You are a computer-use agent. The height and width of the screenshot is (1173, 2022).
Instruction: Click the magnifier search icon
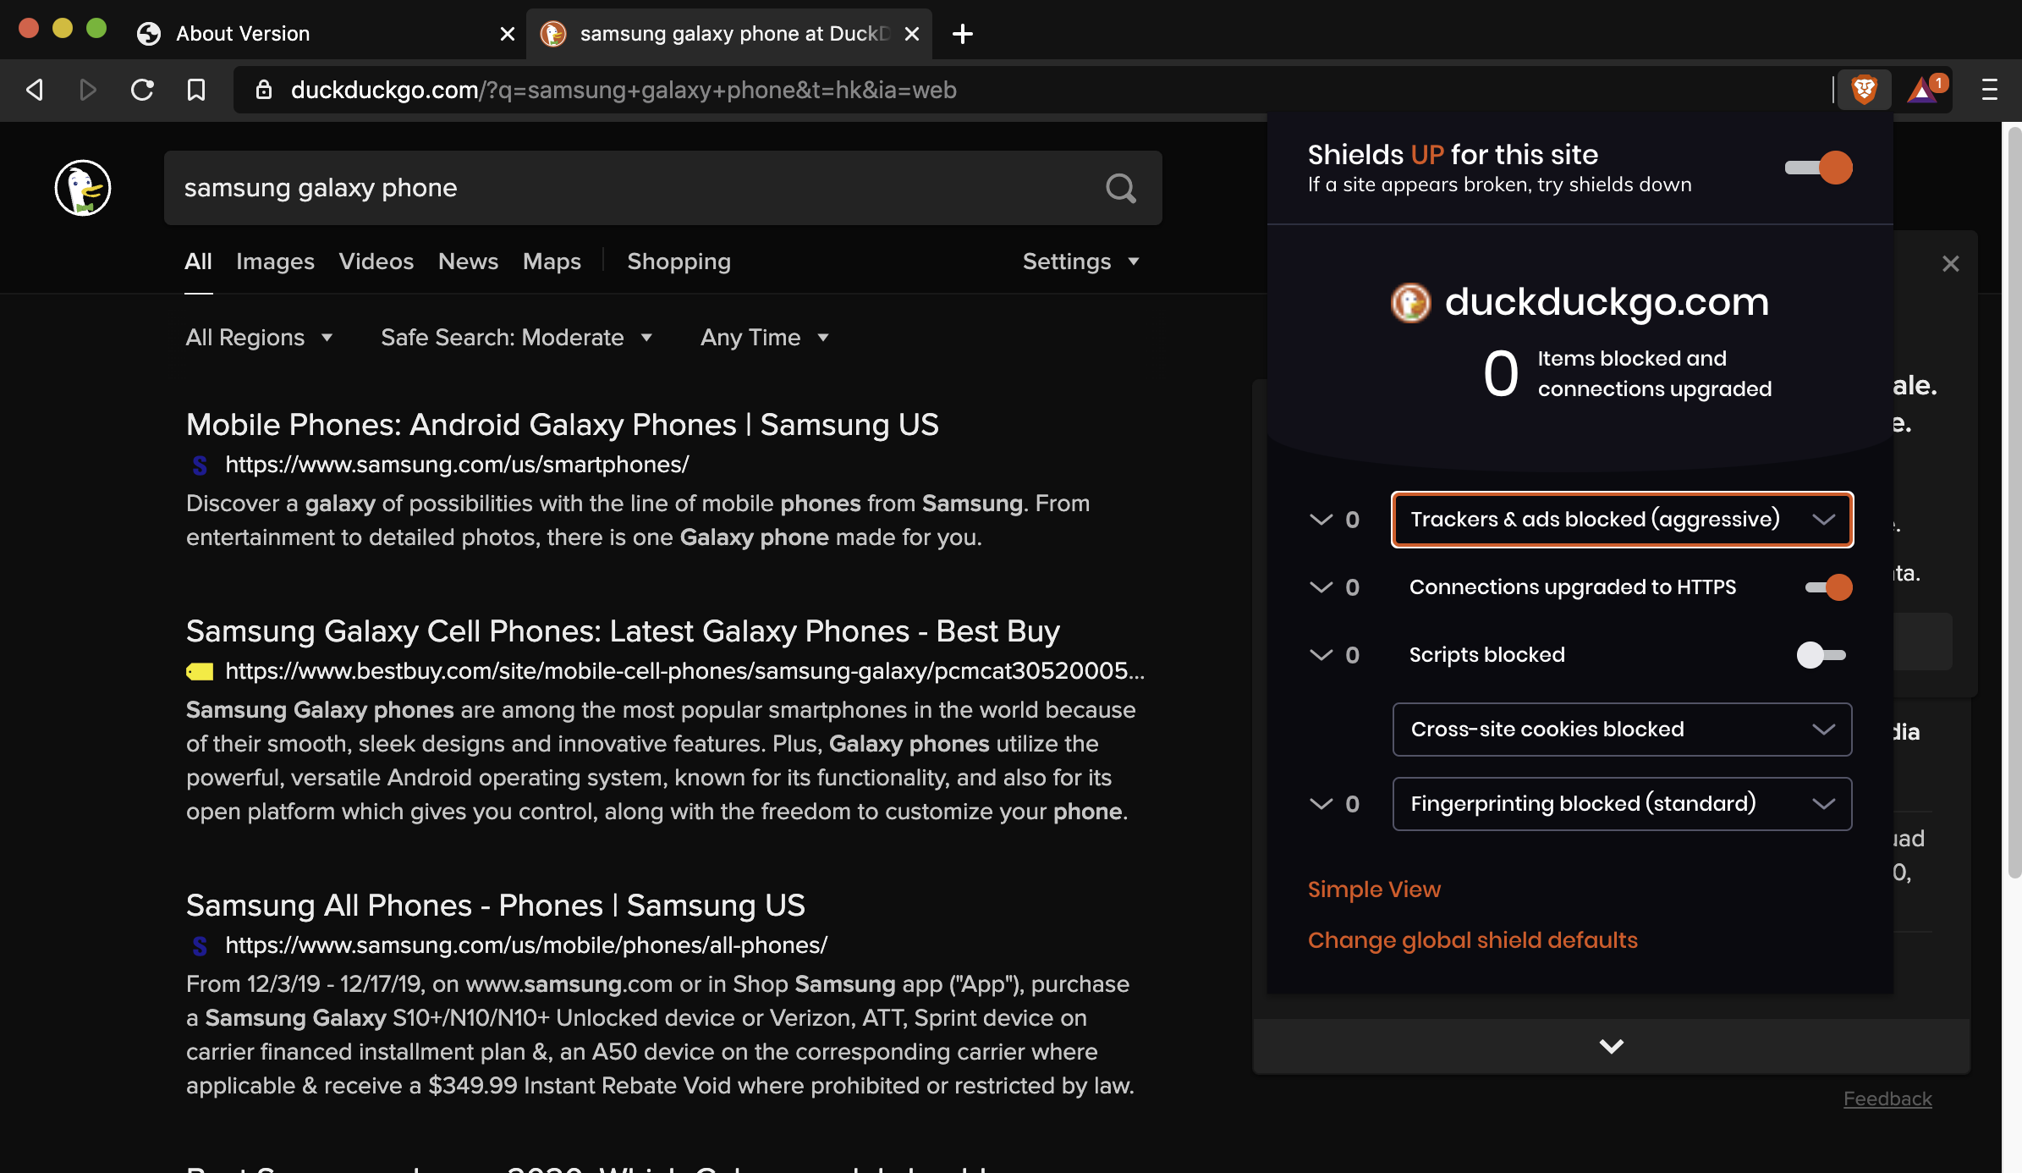pyautogui.click(x=1121, y=188)
